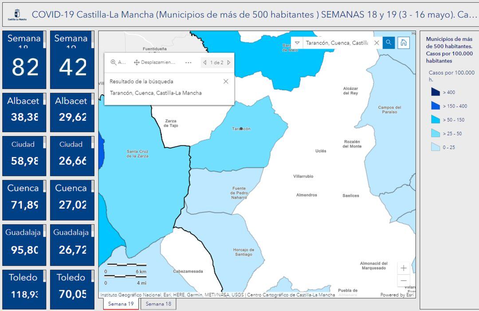
Task: Open the ellipsis options in the popup toolbar
Action: tap(188, 62)
